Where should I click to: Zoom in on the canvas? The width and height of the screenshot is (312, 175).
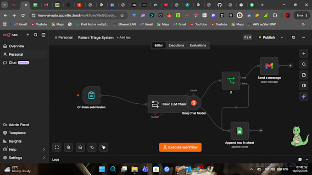[x=68, y=147]
